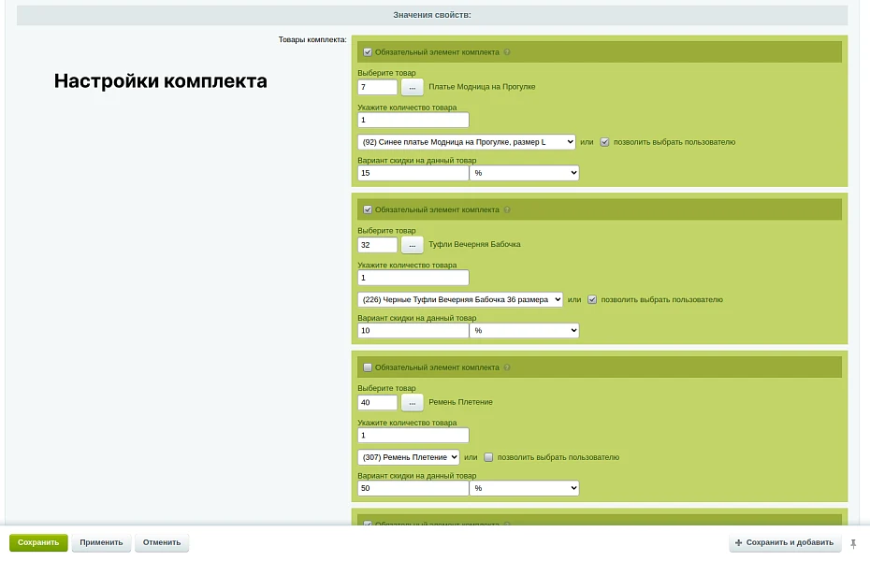Open Черные Туфли Вечерняя Бабочка variant dropdown

click(460, 300)
